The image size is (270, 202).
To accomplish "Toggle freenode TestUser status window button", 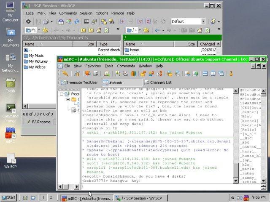I will (x=79, y=83).
